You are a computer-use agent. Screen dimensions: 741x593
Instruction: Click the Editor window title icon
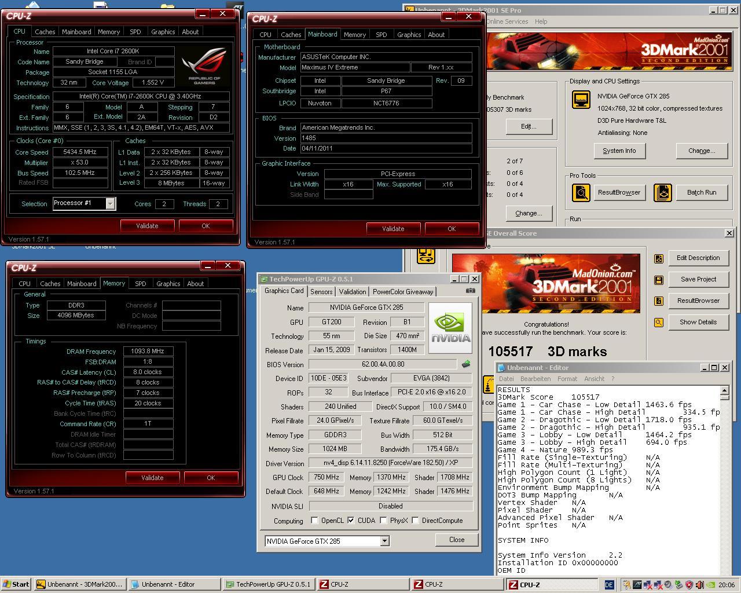click(501, 368)
